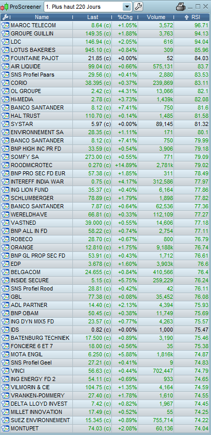Open chart icon for LDC
The image size is (211, 435).
(5, 42)
